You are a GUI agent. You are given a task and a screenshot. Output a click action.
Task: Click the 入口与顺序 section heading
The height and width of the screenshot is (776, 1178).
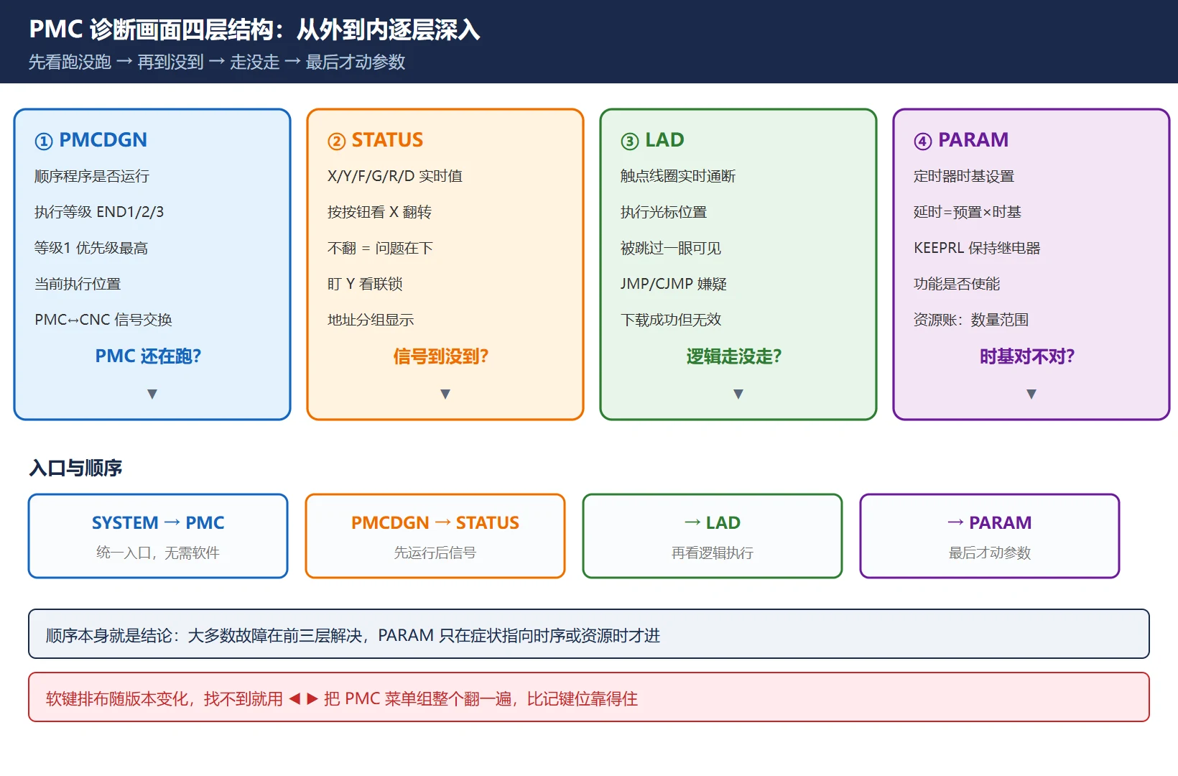coord(75,468)
